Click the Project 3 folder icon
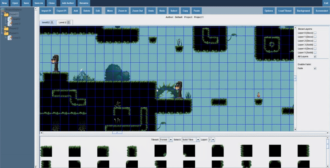 click(x=6, y=33)
